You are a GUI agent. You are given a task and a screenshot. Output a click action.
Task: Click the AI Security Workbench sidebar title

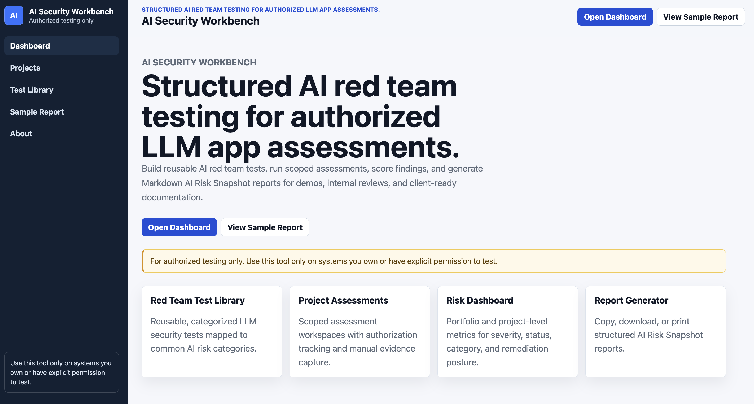[71, 12]
